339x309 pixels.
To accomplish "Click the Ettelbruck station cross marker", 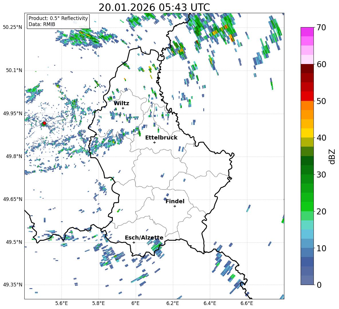I will pos(154,142).
